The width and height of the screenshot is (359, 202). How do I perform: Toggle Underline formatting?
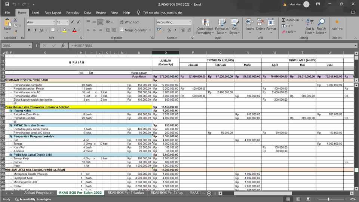[x=42, y=30]
